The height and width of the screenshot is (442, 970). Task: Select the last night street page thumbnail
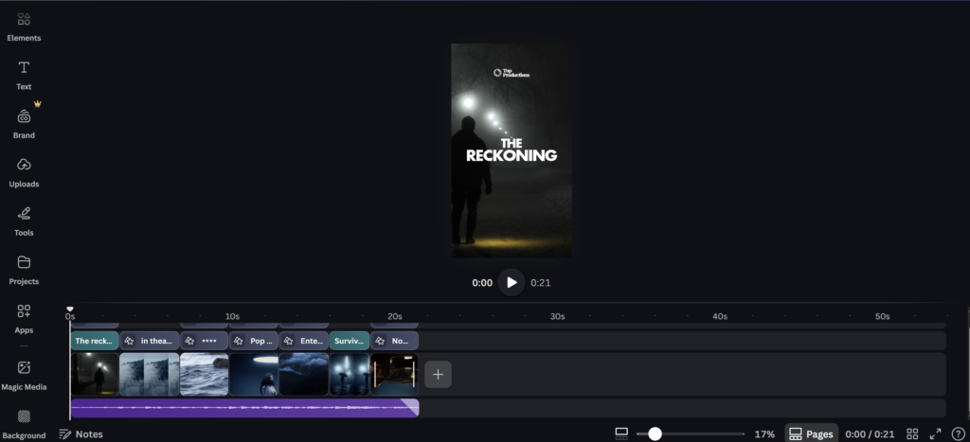[x=395, y=374]
